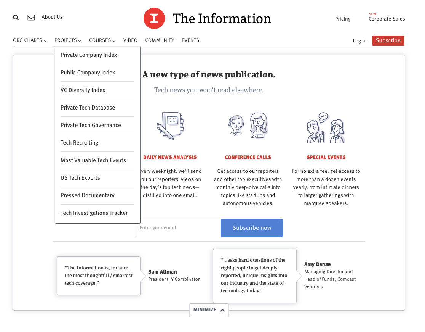Viewport: 425px width, 332px height.
Task: Select Private Company Index menu item
Action: coord(97,55)
